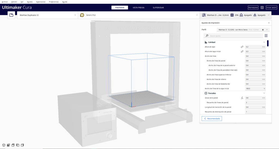279x149 pixels.
Task: Edit Ancho de línea de la pared exterior value
Action: (255, 65)
